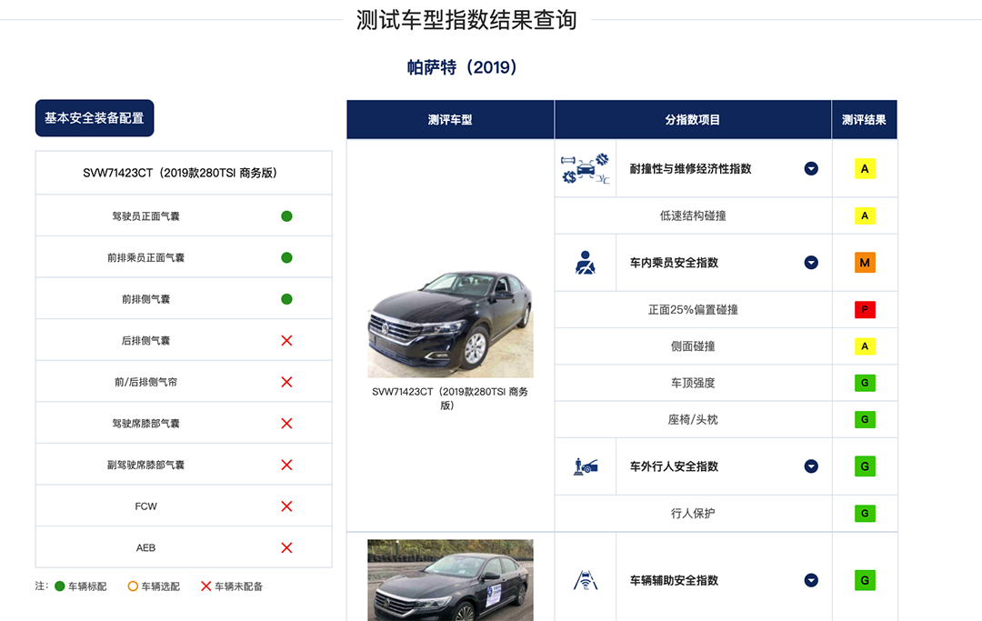This screenshot has width=982, height=621.
Task: Click the black Passat car photo
Action: pyautogui.click(x=450, y=324)
